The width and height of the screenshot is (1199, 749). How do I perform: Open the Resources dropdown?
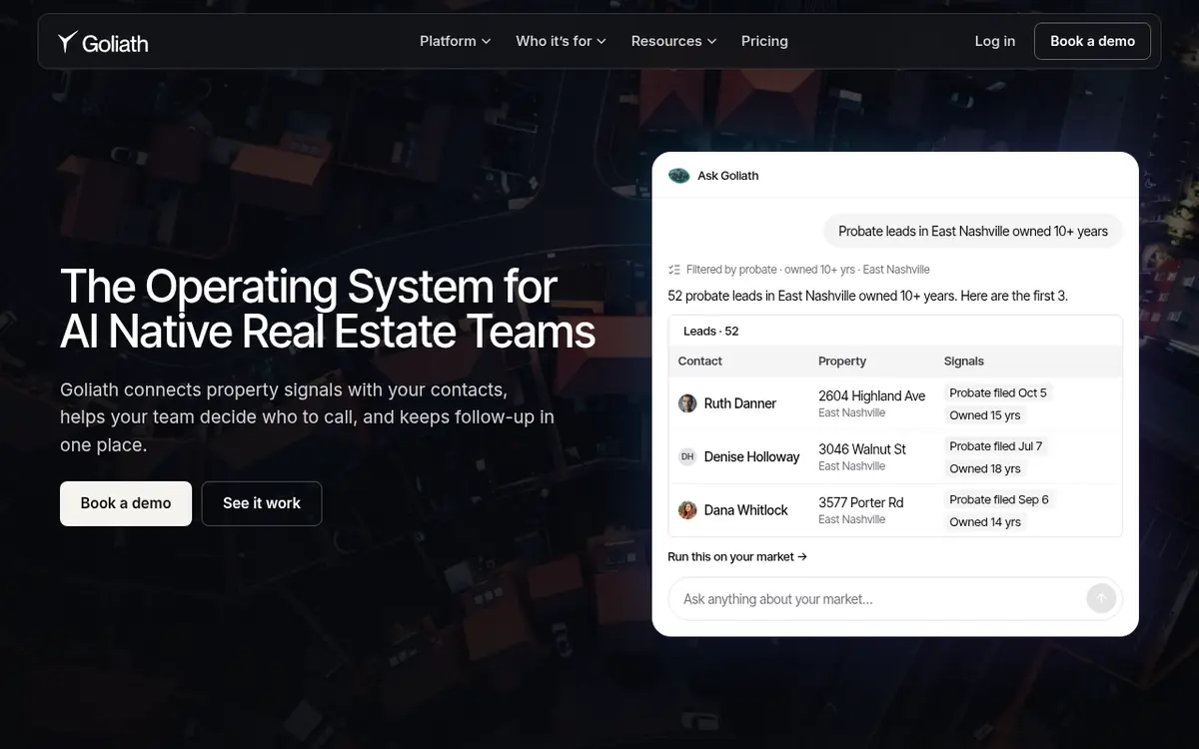673,41
